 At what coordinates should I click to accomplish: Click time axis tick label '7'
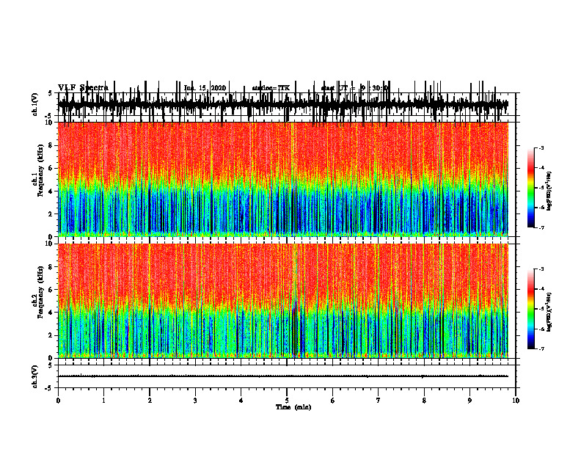point(379,401)
